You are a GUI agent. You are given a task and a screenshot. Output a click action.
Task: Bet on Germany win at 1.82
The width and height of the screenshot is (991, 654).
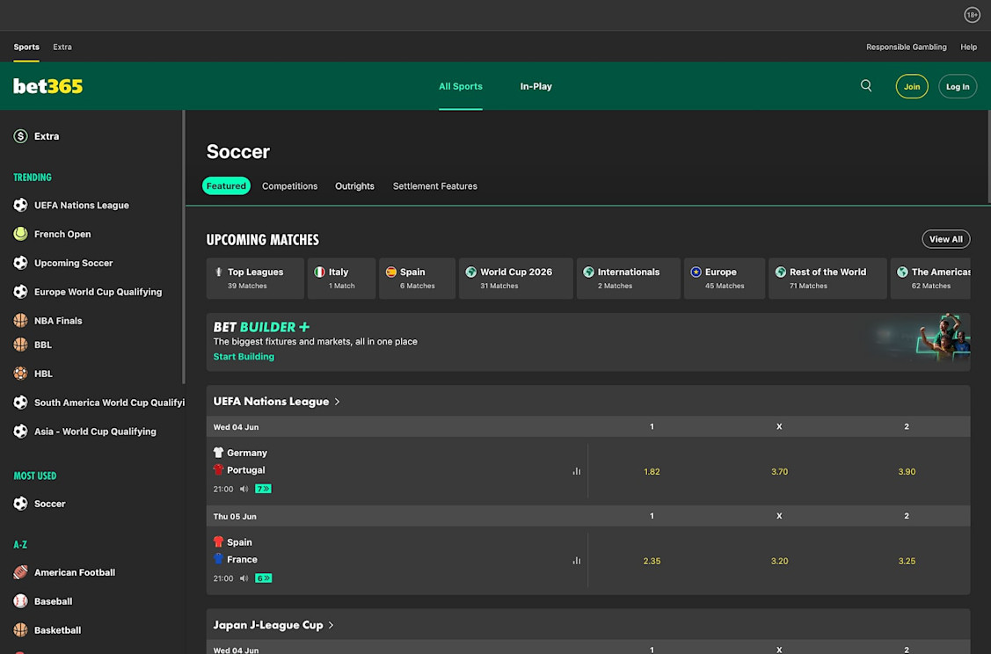[x=652, y=471]
